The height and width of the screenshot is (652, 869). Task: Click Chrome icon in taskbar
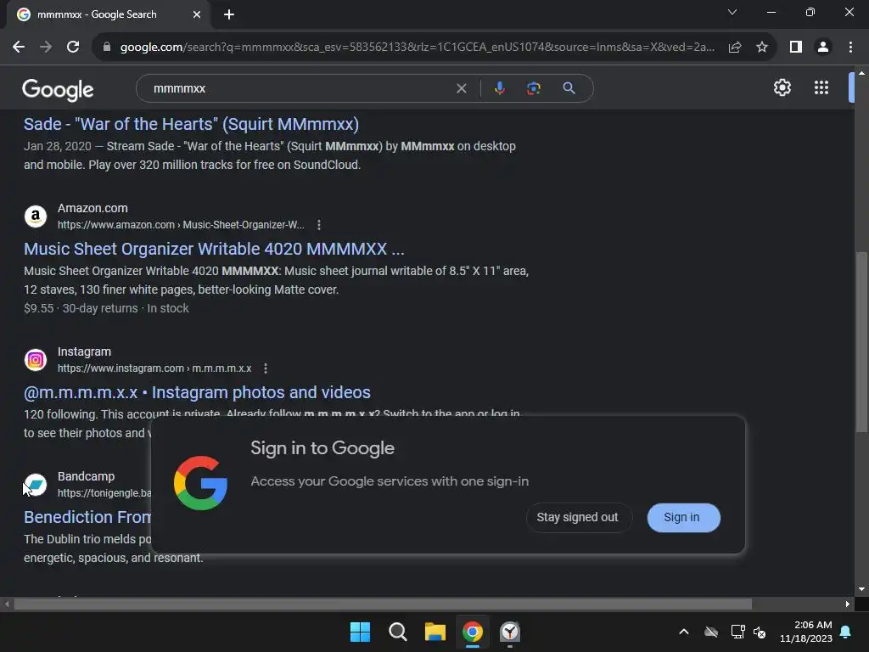point(472,632)
